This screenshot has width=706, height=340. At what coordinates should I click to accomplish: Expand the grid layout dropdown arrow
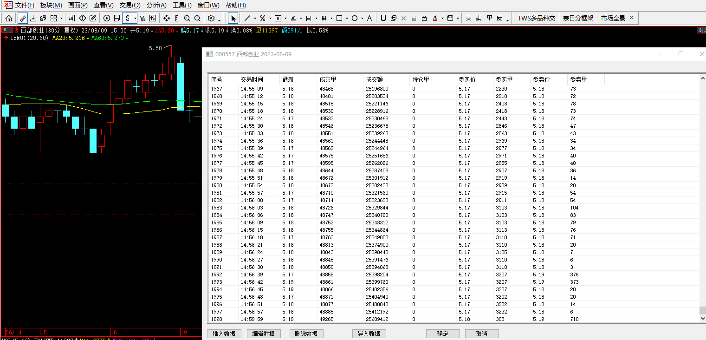coord(61,19)
